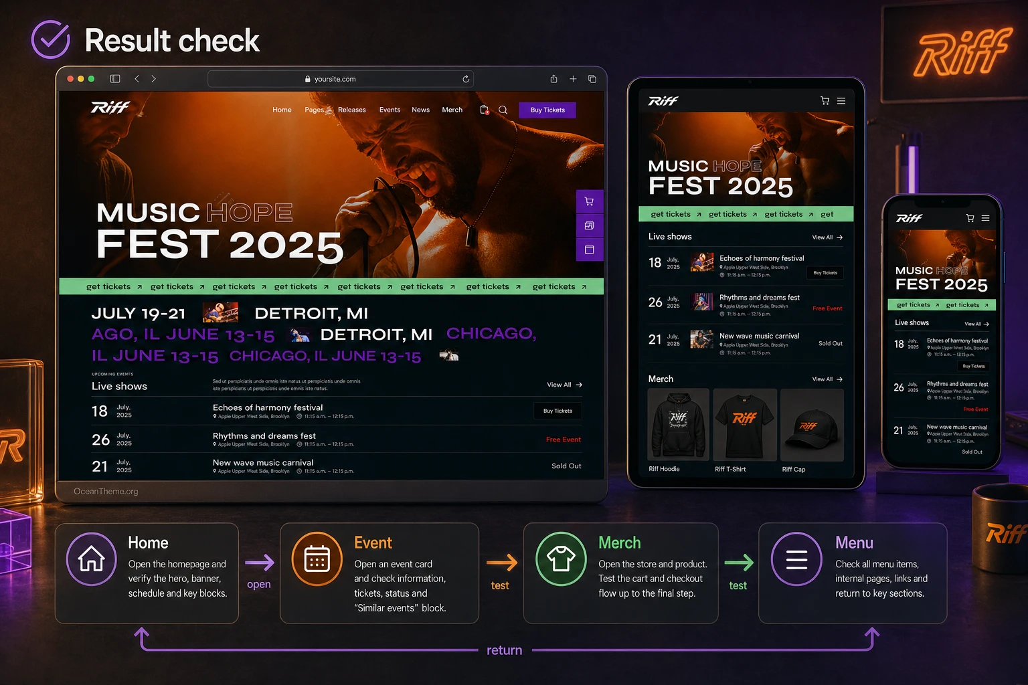Click tablet Echoes of harmony festival thumbnail

click(x=702, y=262)
